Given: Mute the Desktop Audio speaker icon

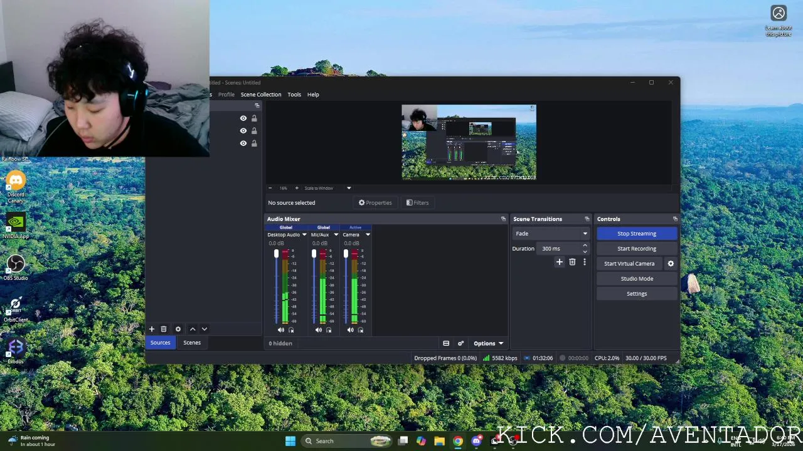Looking at the screenshot, I should pos(280,330).
